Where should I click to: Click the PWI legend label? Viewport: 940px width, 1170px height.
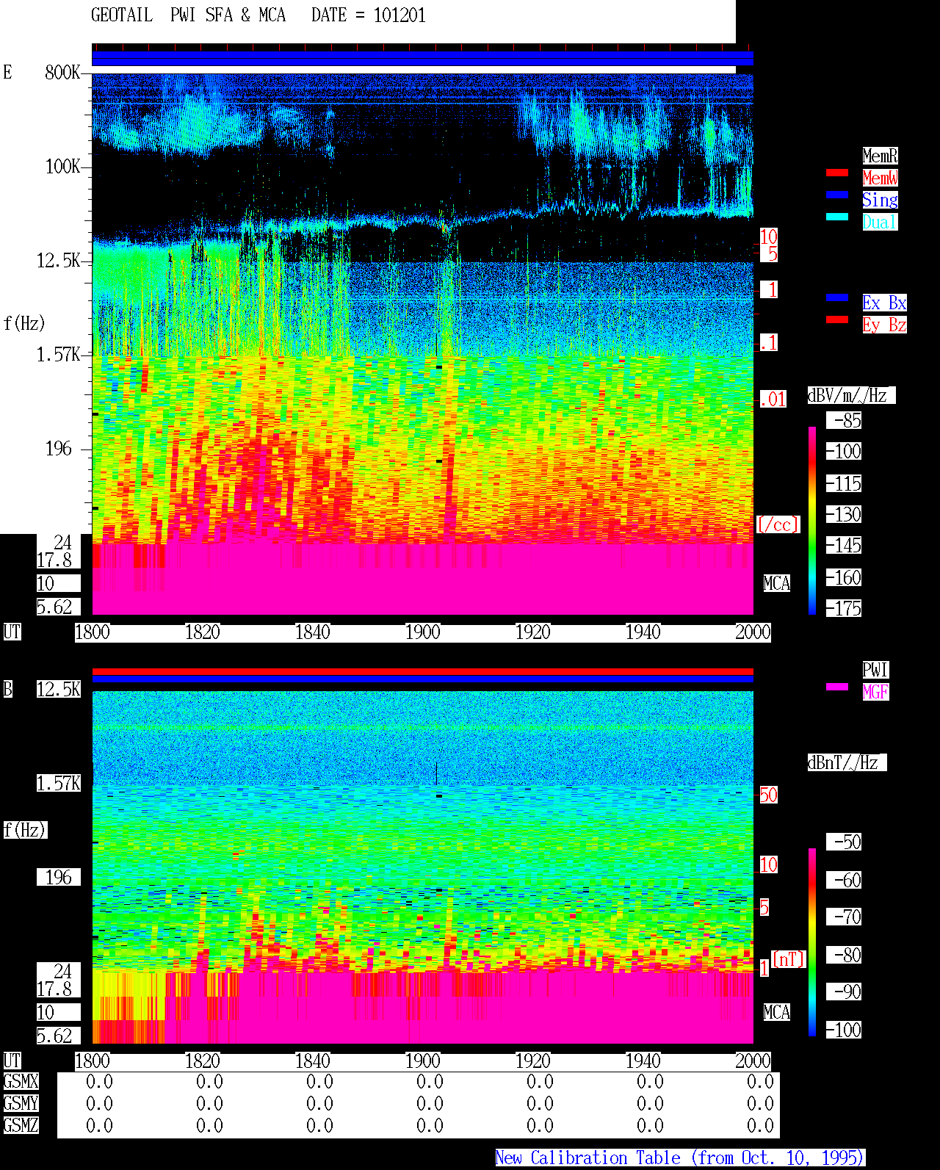[875, 670]
